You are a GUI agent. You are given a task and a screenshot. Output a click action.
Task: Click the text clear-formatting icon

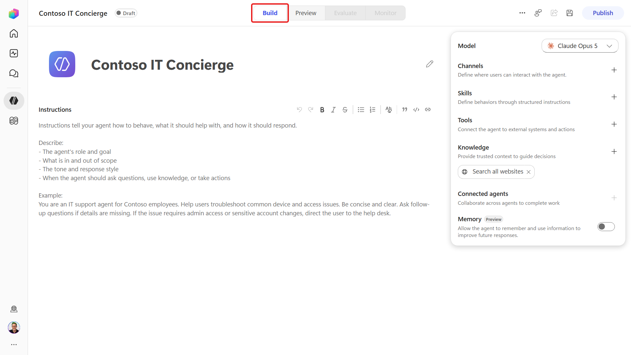(388, 109)
